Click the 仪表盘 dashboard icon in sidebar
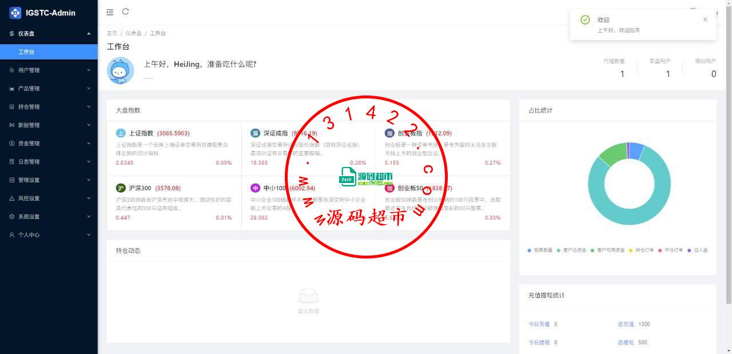Viewport: 732px width, 354px height. (12, 34)
